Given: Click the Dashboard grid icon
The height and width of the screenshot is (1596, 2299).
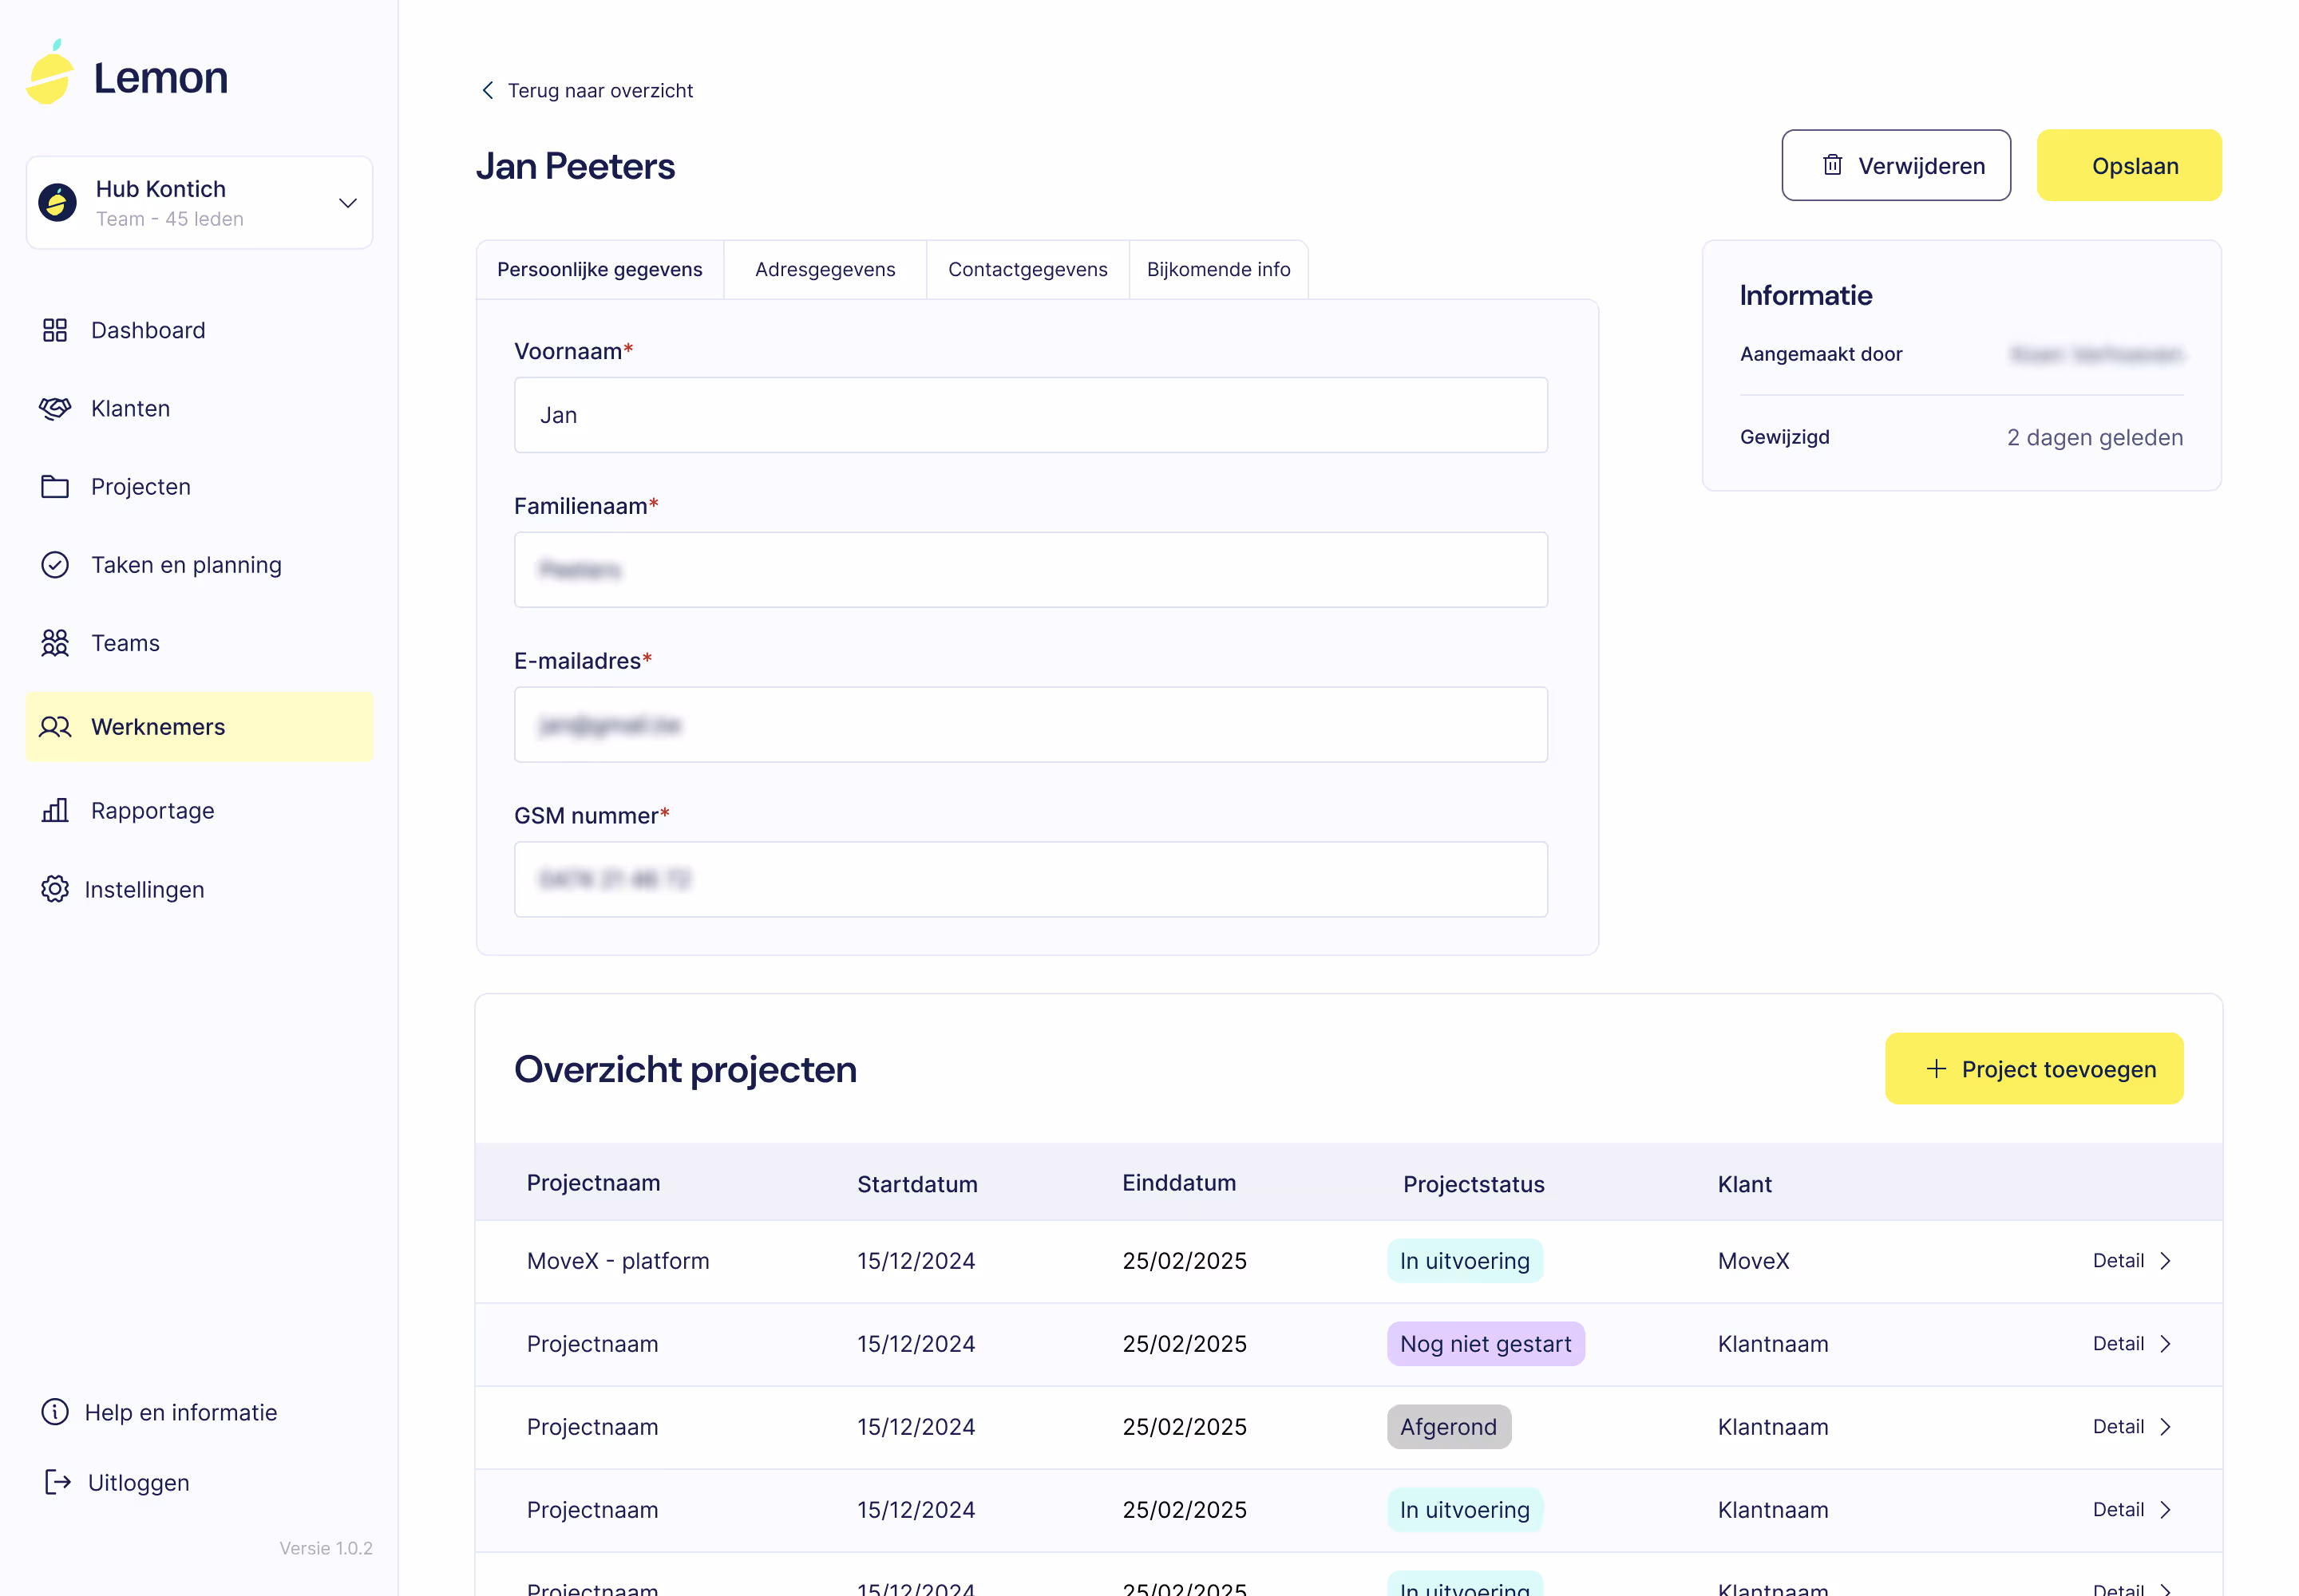Looking at the screenshot, I should point(55,330).
